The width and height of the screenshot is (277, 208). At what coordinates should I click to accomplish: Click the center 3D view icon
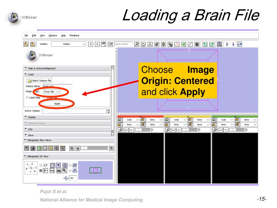pos(65,165)
